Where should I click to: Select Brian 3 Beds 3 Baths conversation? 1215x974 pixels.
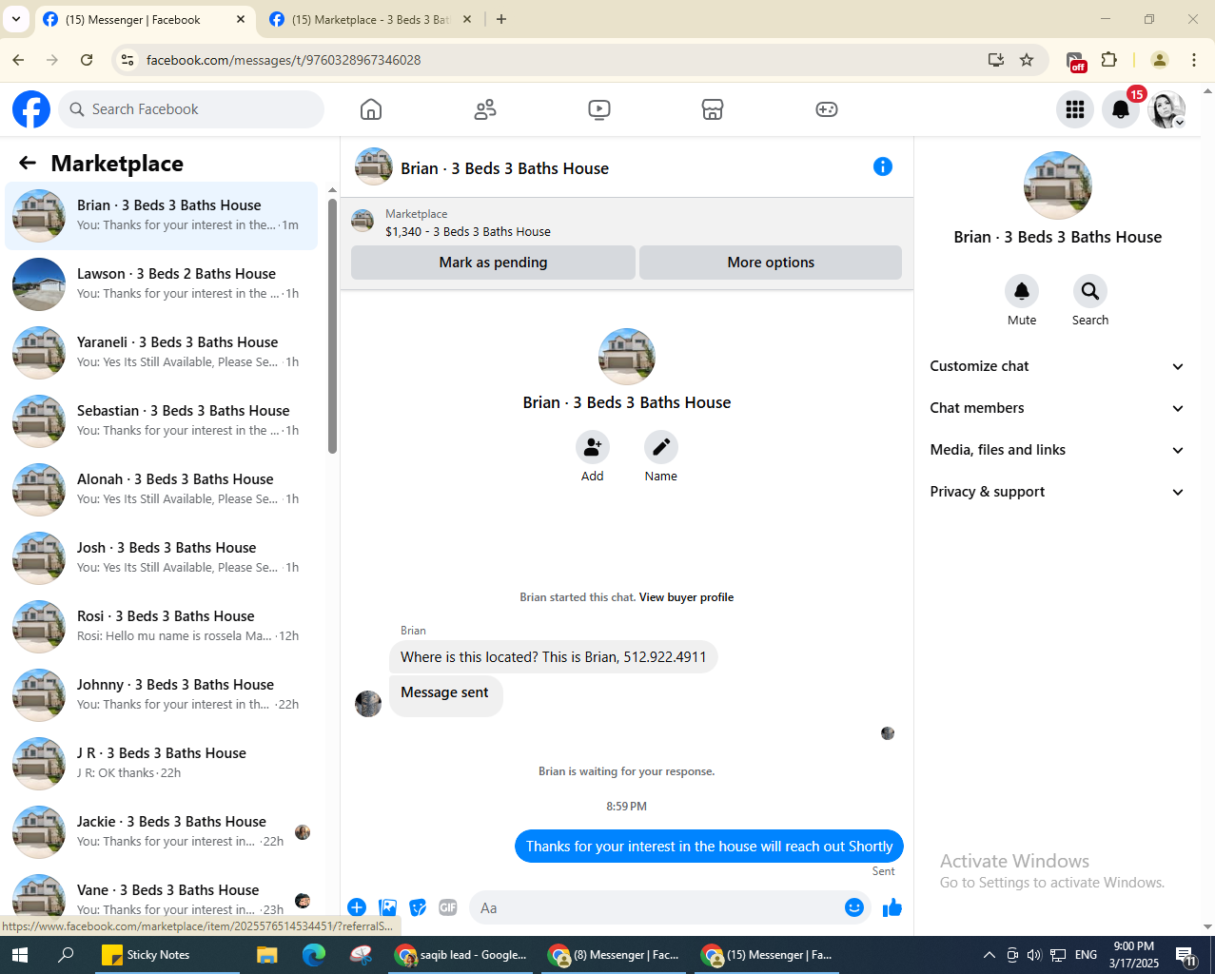162,216
